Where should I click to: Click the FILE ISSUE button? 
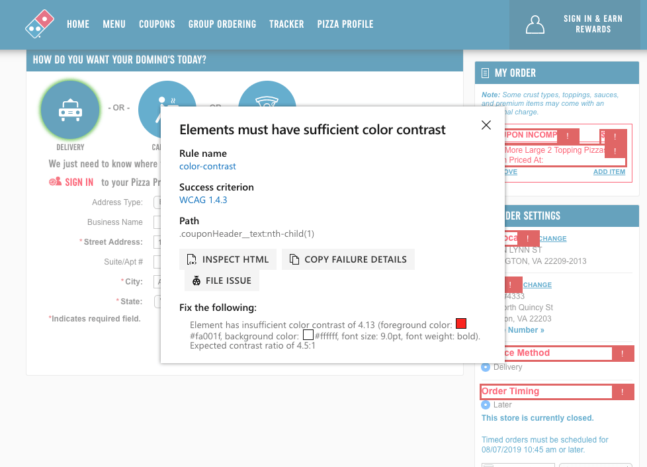pos(222,280)
